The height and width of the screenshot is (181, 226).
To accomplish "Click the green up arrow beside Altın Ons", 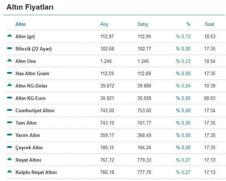I will click(x=10, y=60).
